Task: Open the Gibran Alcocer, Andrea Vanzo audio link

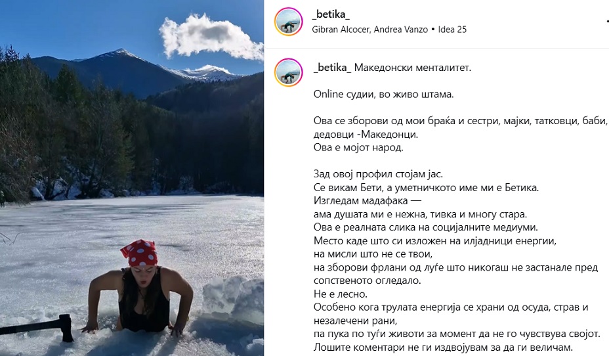Action: [x=369, y=30]
